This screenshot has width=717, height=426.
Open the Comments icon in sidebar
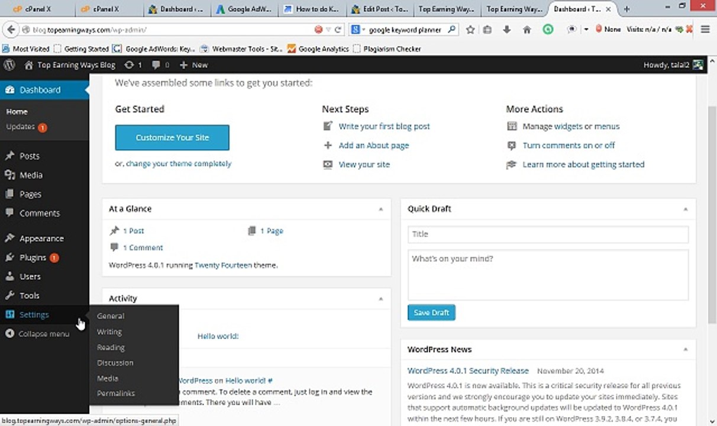pyautogui.click(x=9, y=213)
